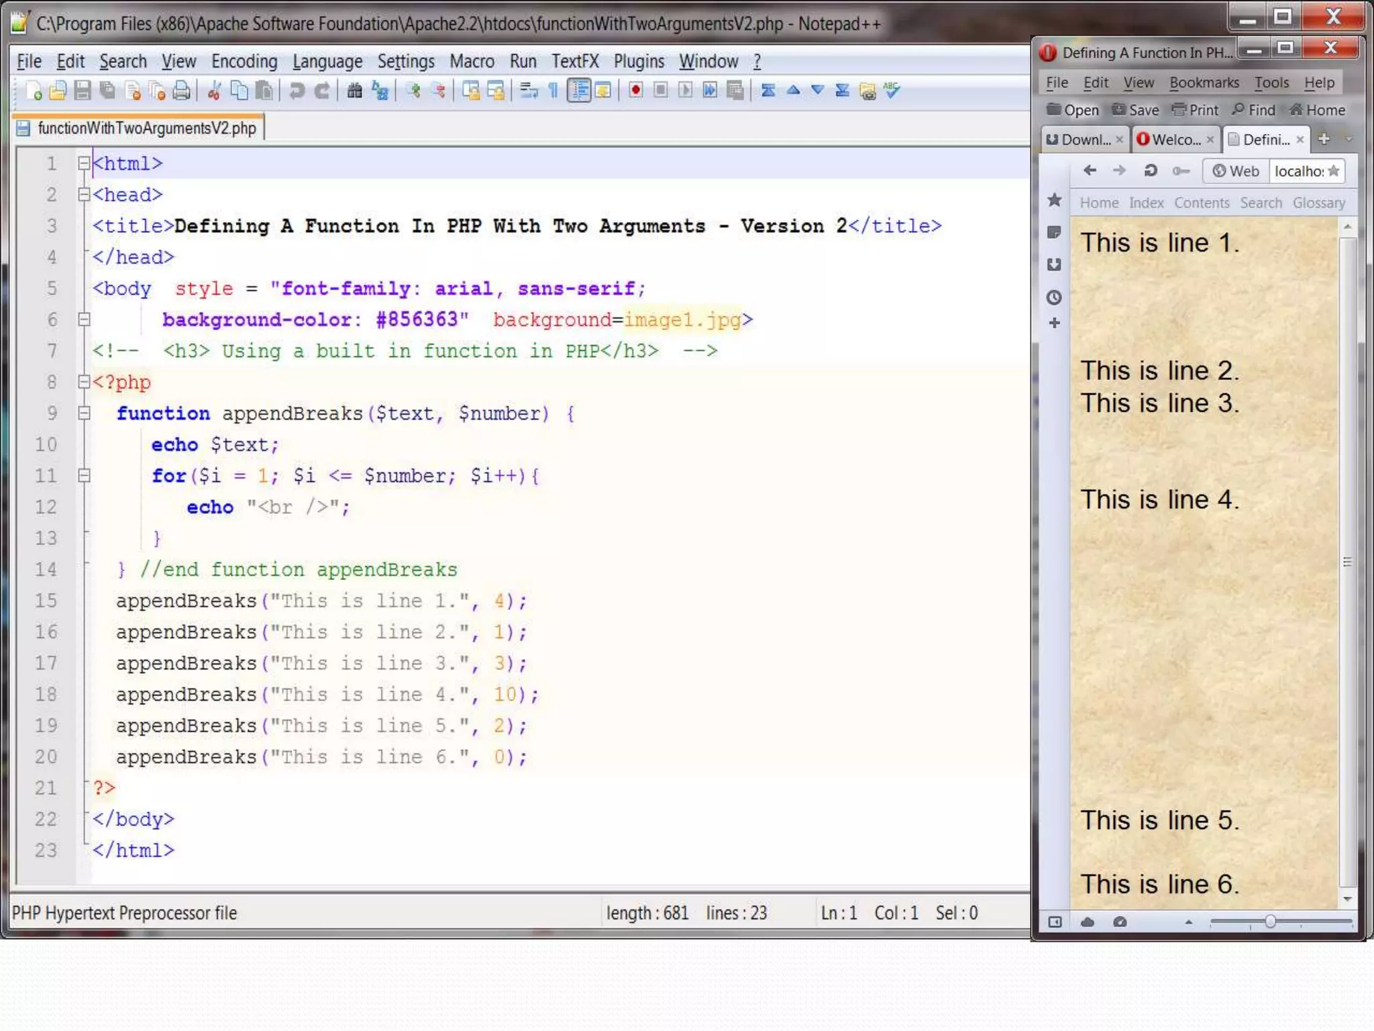The width and height of the screenshot is (1374, 1031).
Task: Toggle the word wrap toolbar button
Action: [x=529, y=91]
